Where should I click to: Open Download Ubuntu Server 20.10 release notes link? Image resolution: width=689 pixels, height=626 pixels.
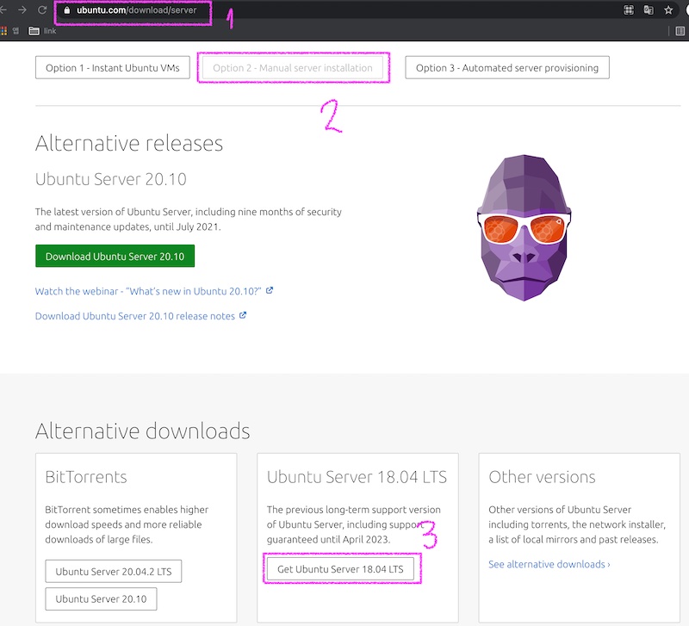135,316
